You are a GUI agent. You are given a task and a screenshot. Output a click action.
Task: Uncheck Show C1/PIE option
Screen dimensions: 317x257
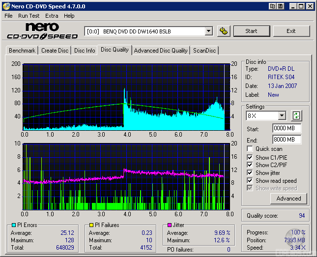250,157
